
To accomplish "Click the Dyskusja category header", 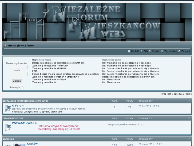I will click(x=9, y=139).
